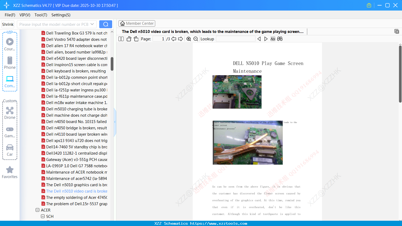Click the file tree vertical scrollbar
Screen dimensions: 402x226
(x=112, y=64)
